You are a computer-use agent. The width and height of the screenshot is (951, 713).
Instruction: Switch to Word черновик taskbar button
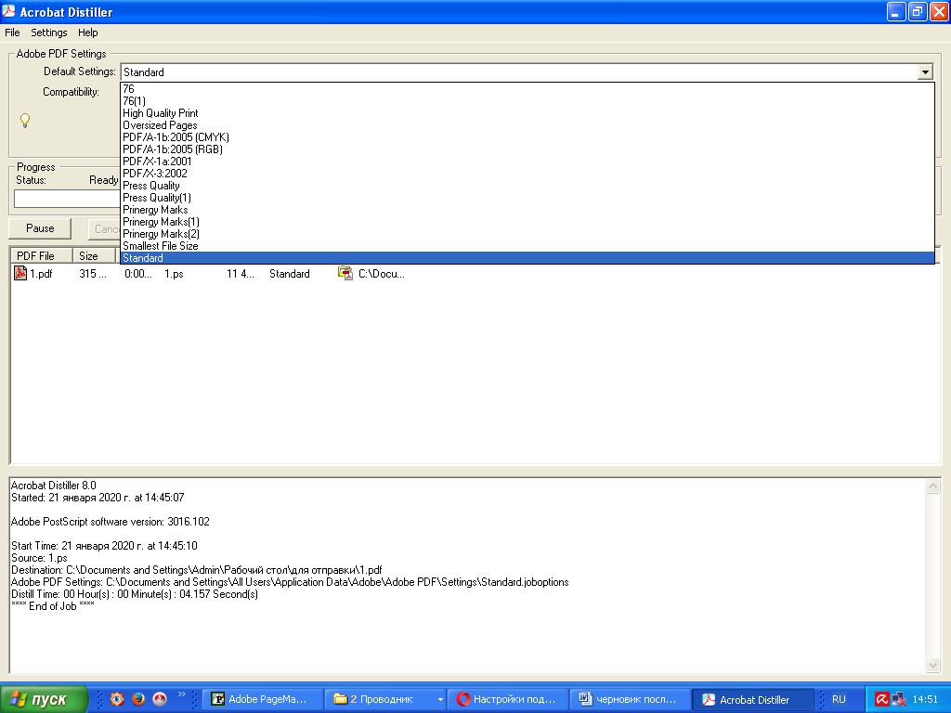click(631, 699)
